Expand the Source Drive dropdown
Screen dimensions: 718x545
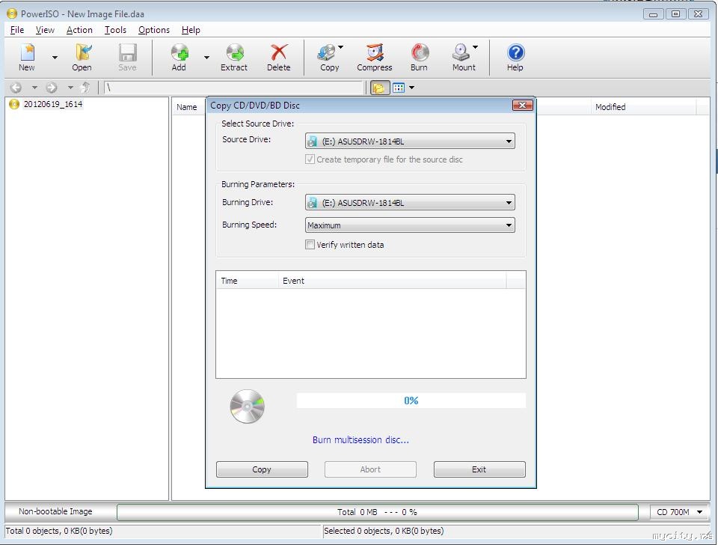coord(410,141)
